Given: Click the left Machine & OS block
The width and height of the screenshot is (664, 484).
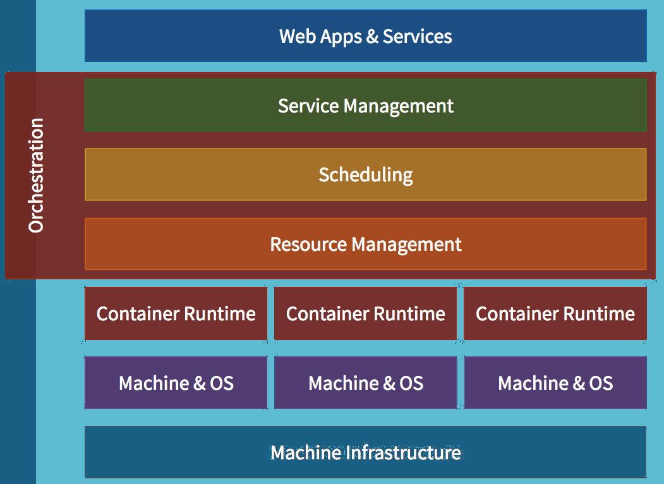Looking at the screenshot, I should [176, 382].
